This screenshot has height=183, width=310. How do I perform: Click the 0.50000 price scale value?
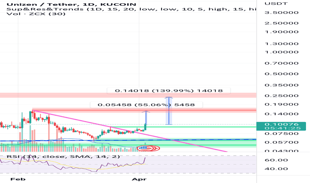point(281,74)
